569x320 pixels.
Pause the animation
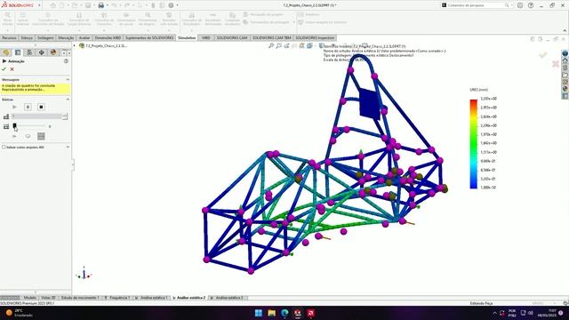click(x=28, y=107)
